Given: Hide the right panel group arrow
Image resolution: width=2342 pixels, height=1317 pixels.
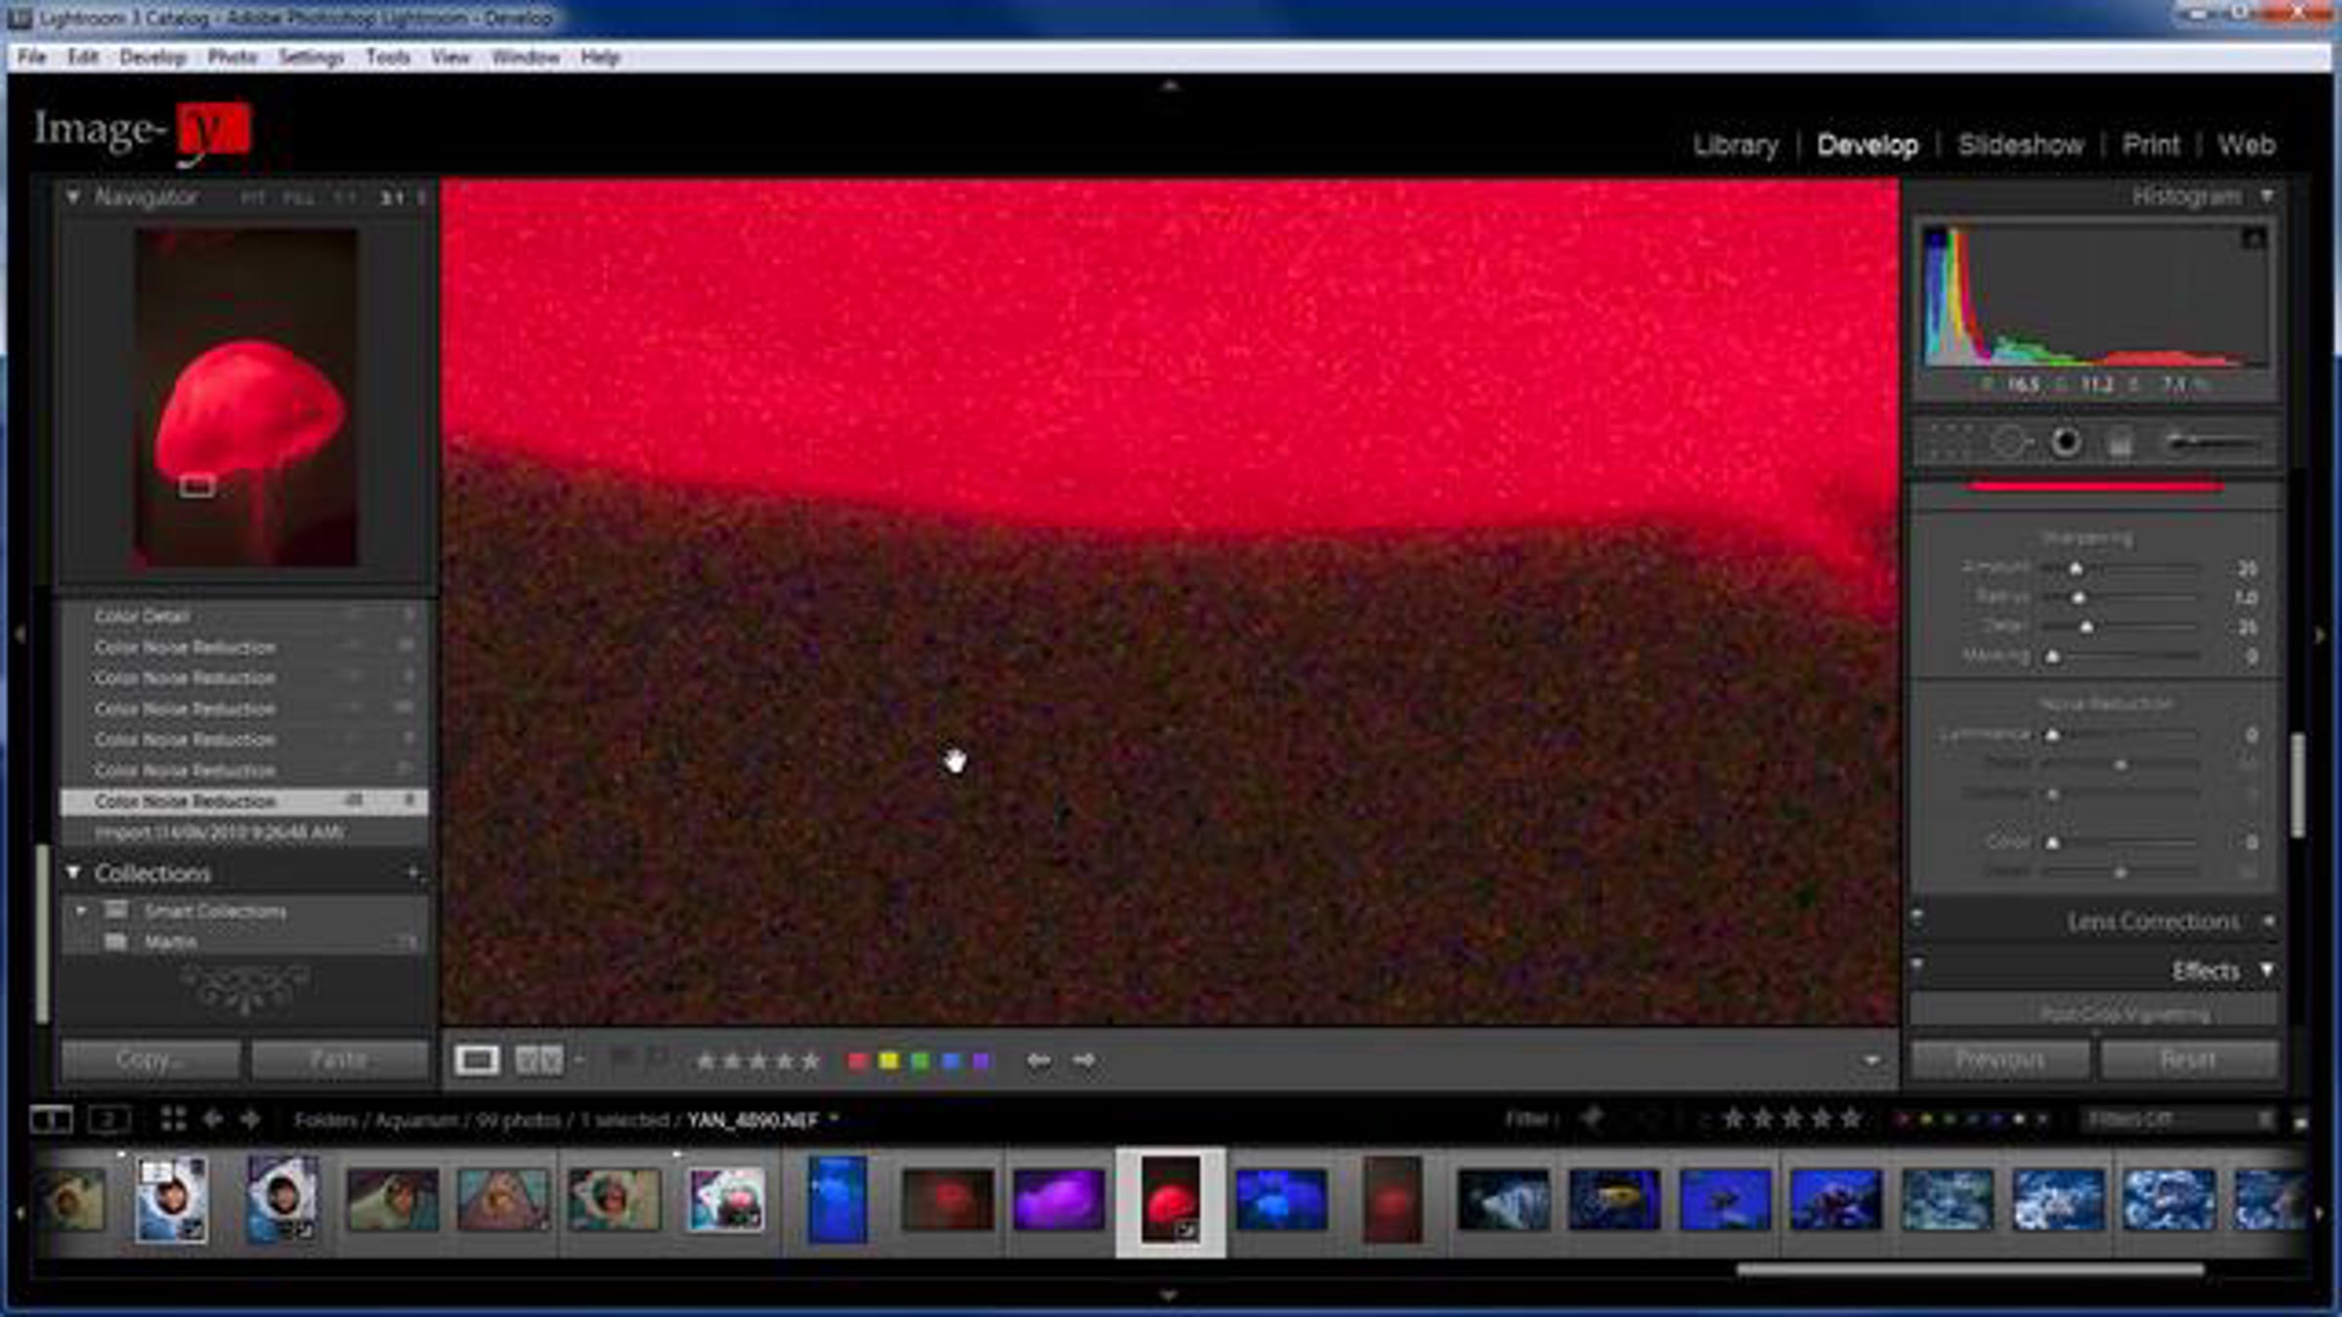Looking at the screenshot, I should (2321, 635).
